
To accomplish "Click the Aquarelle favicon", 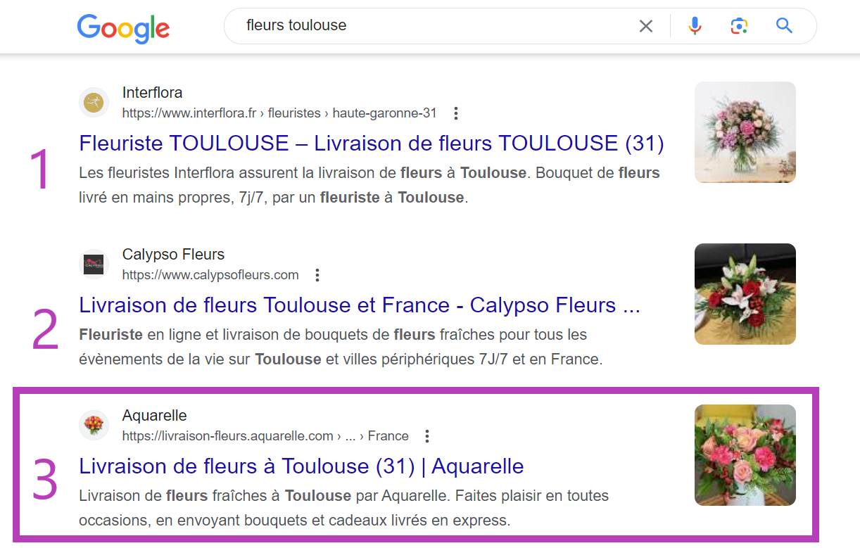I will (94, 426).
